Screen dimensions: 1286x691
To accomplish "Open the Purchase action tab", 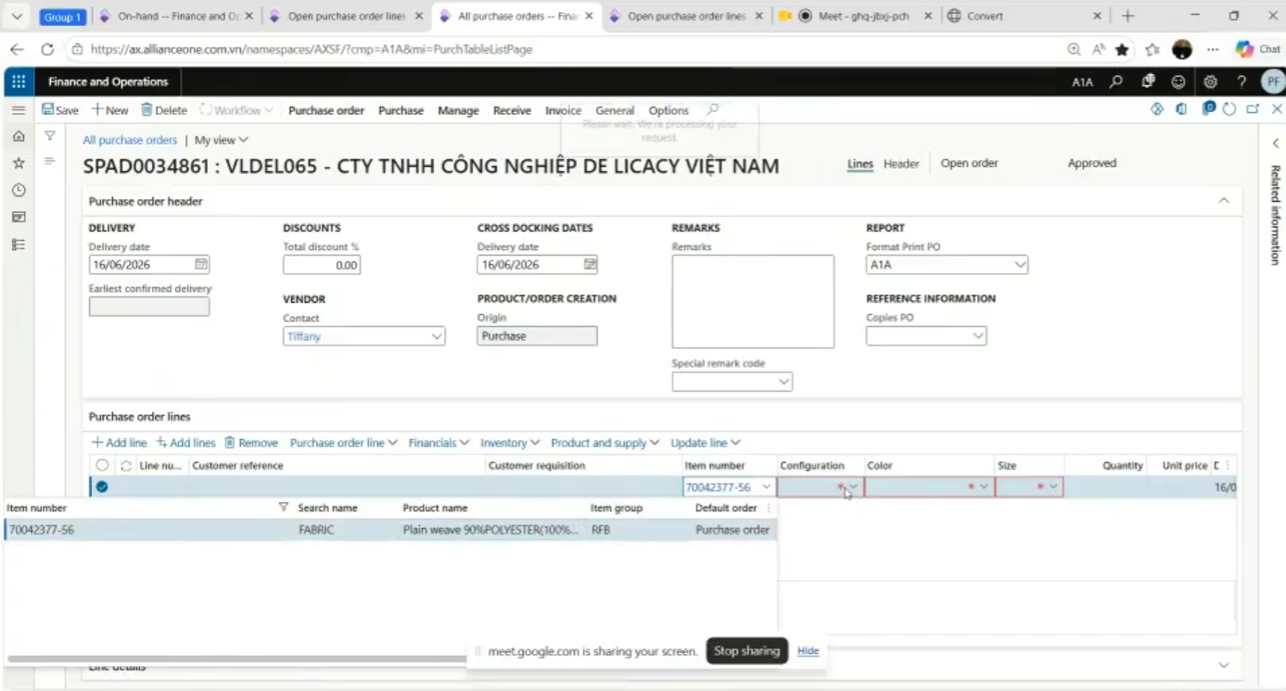I will [x=401, y=110].
